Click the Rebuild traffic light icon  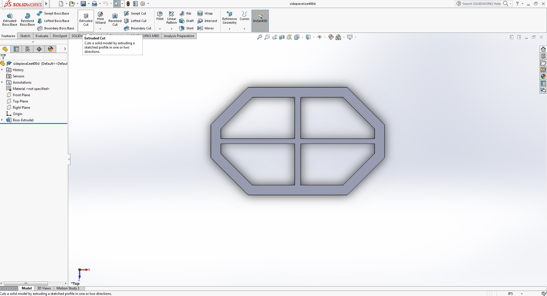tap(128, 4)
